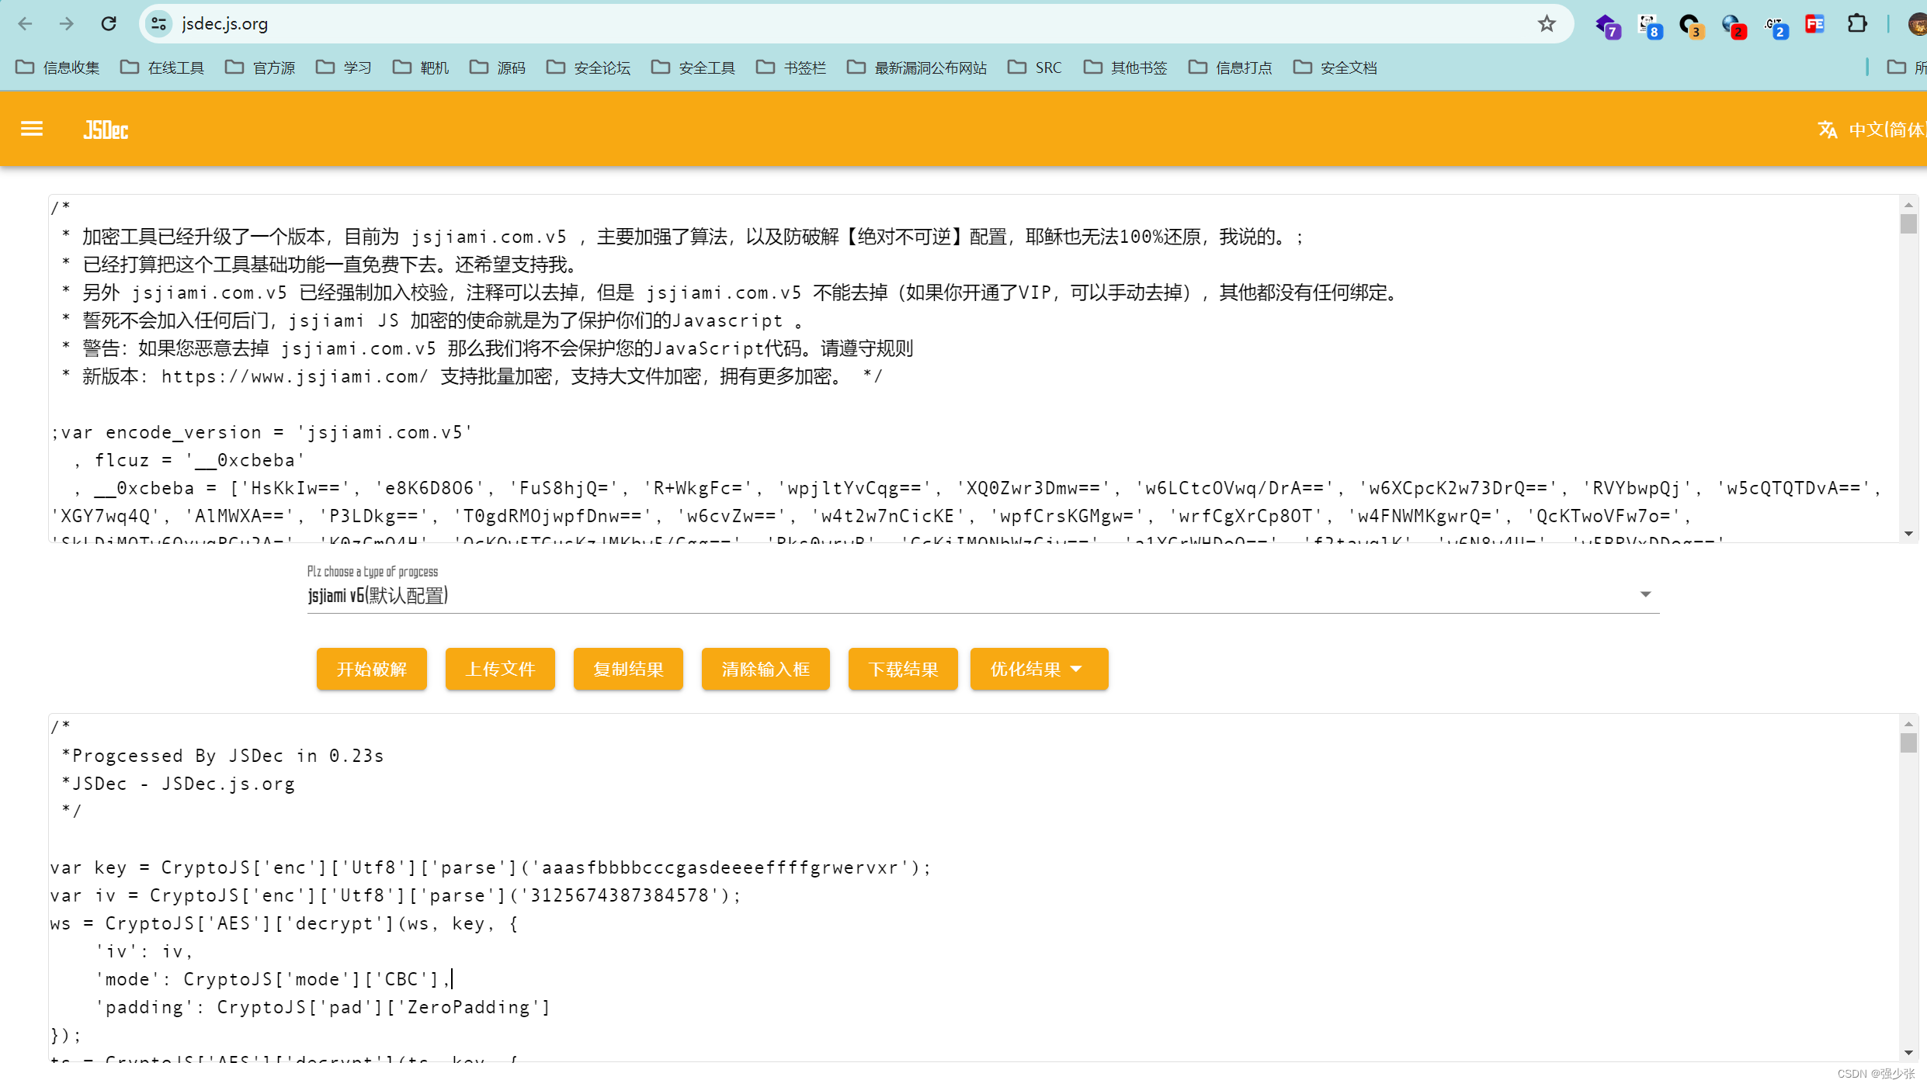View site information icon in address bar
Viewport: 1927px width, 1087px height.
coord(159,24)
